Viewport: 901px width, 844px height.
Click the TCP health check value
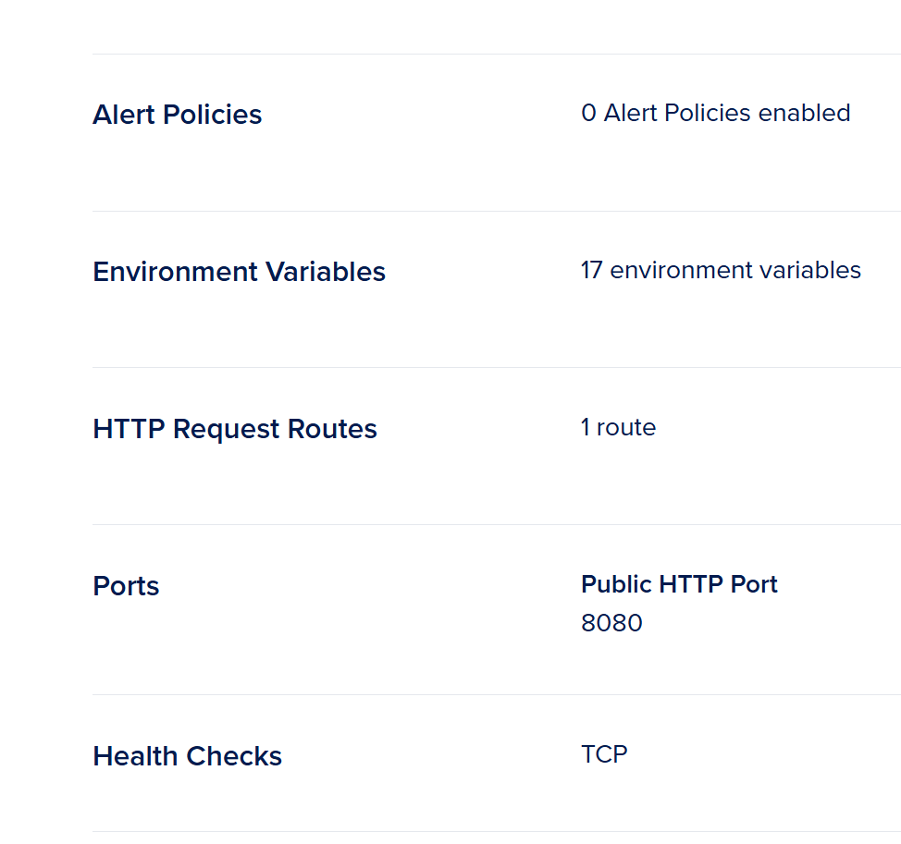click(604, 754)
